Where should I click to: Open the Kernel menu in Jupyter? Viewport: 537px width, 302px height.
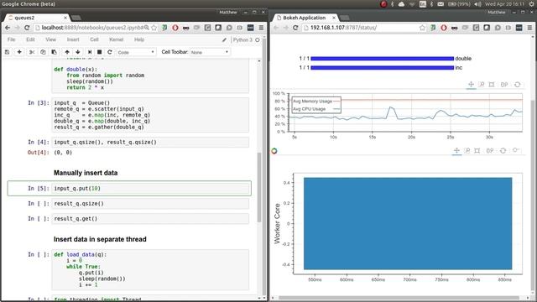(116, 39)
